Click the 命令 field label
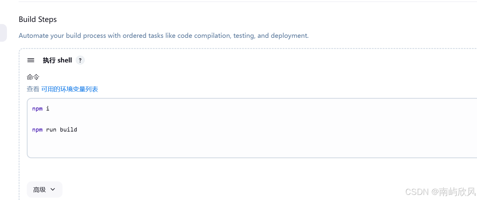 tap(33, 77)
